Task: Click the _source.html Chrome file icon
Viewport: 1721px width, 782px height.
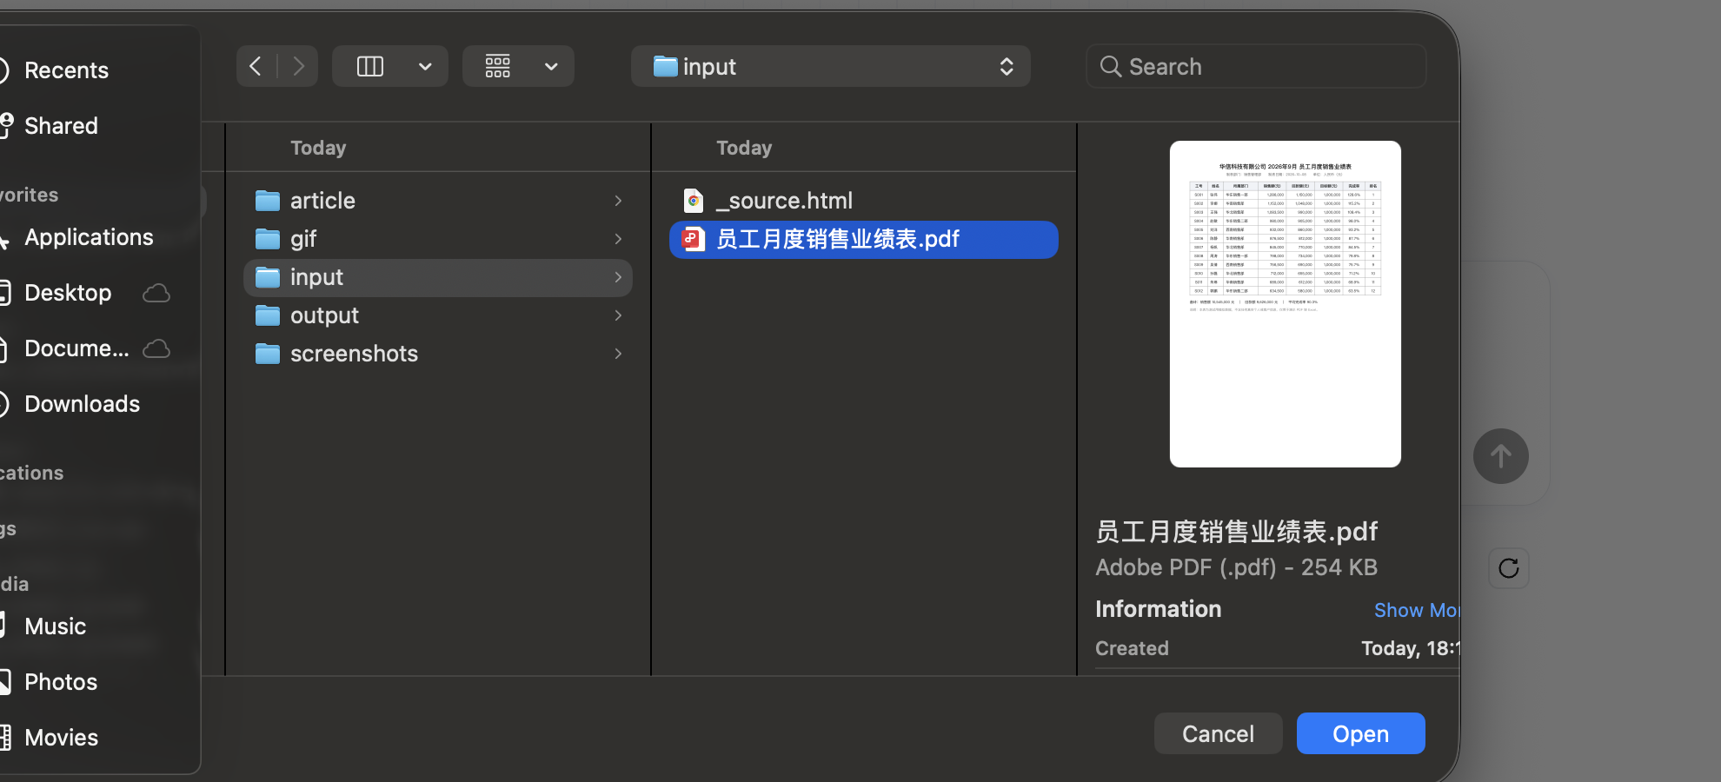Action: [x=693, y=201]
